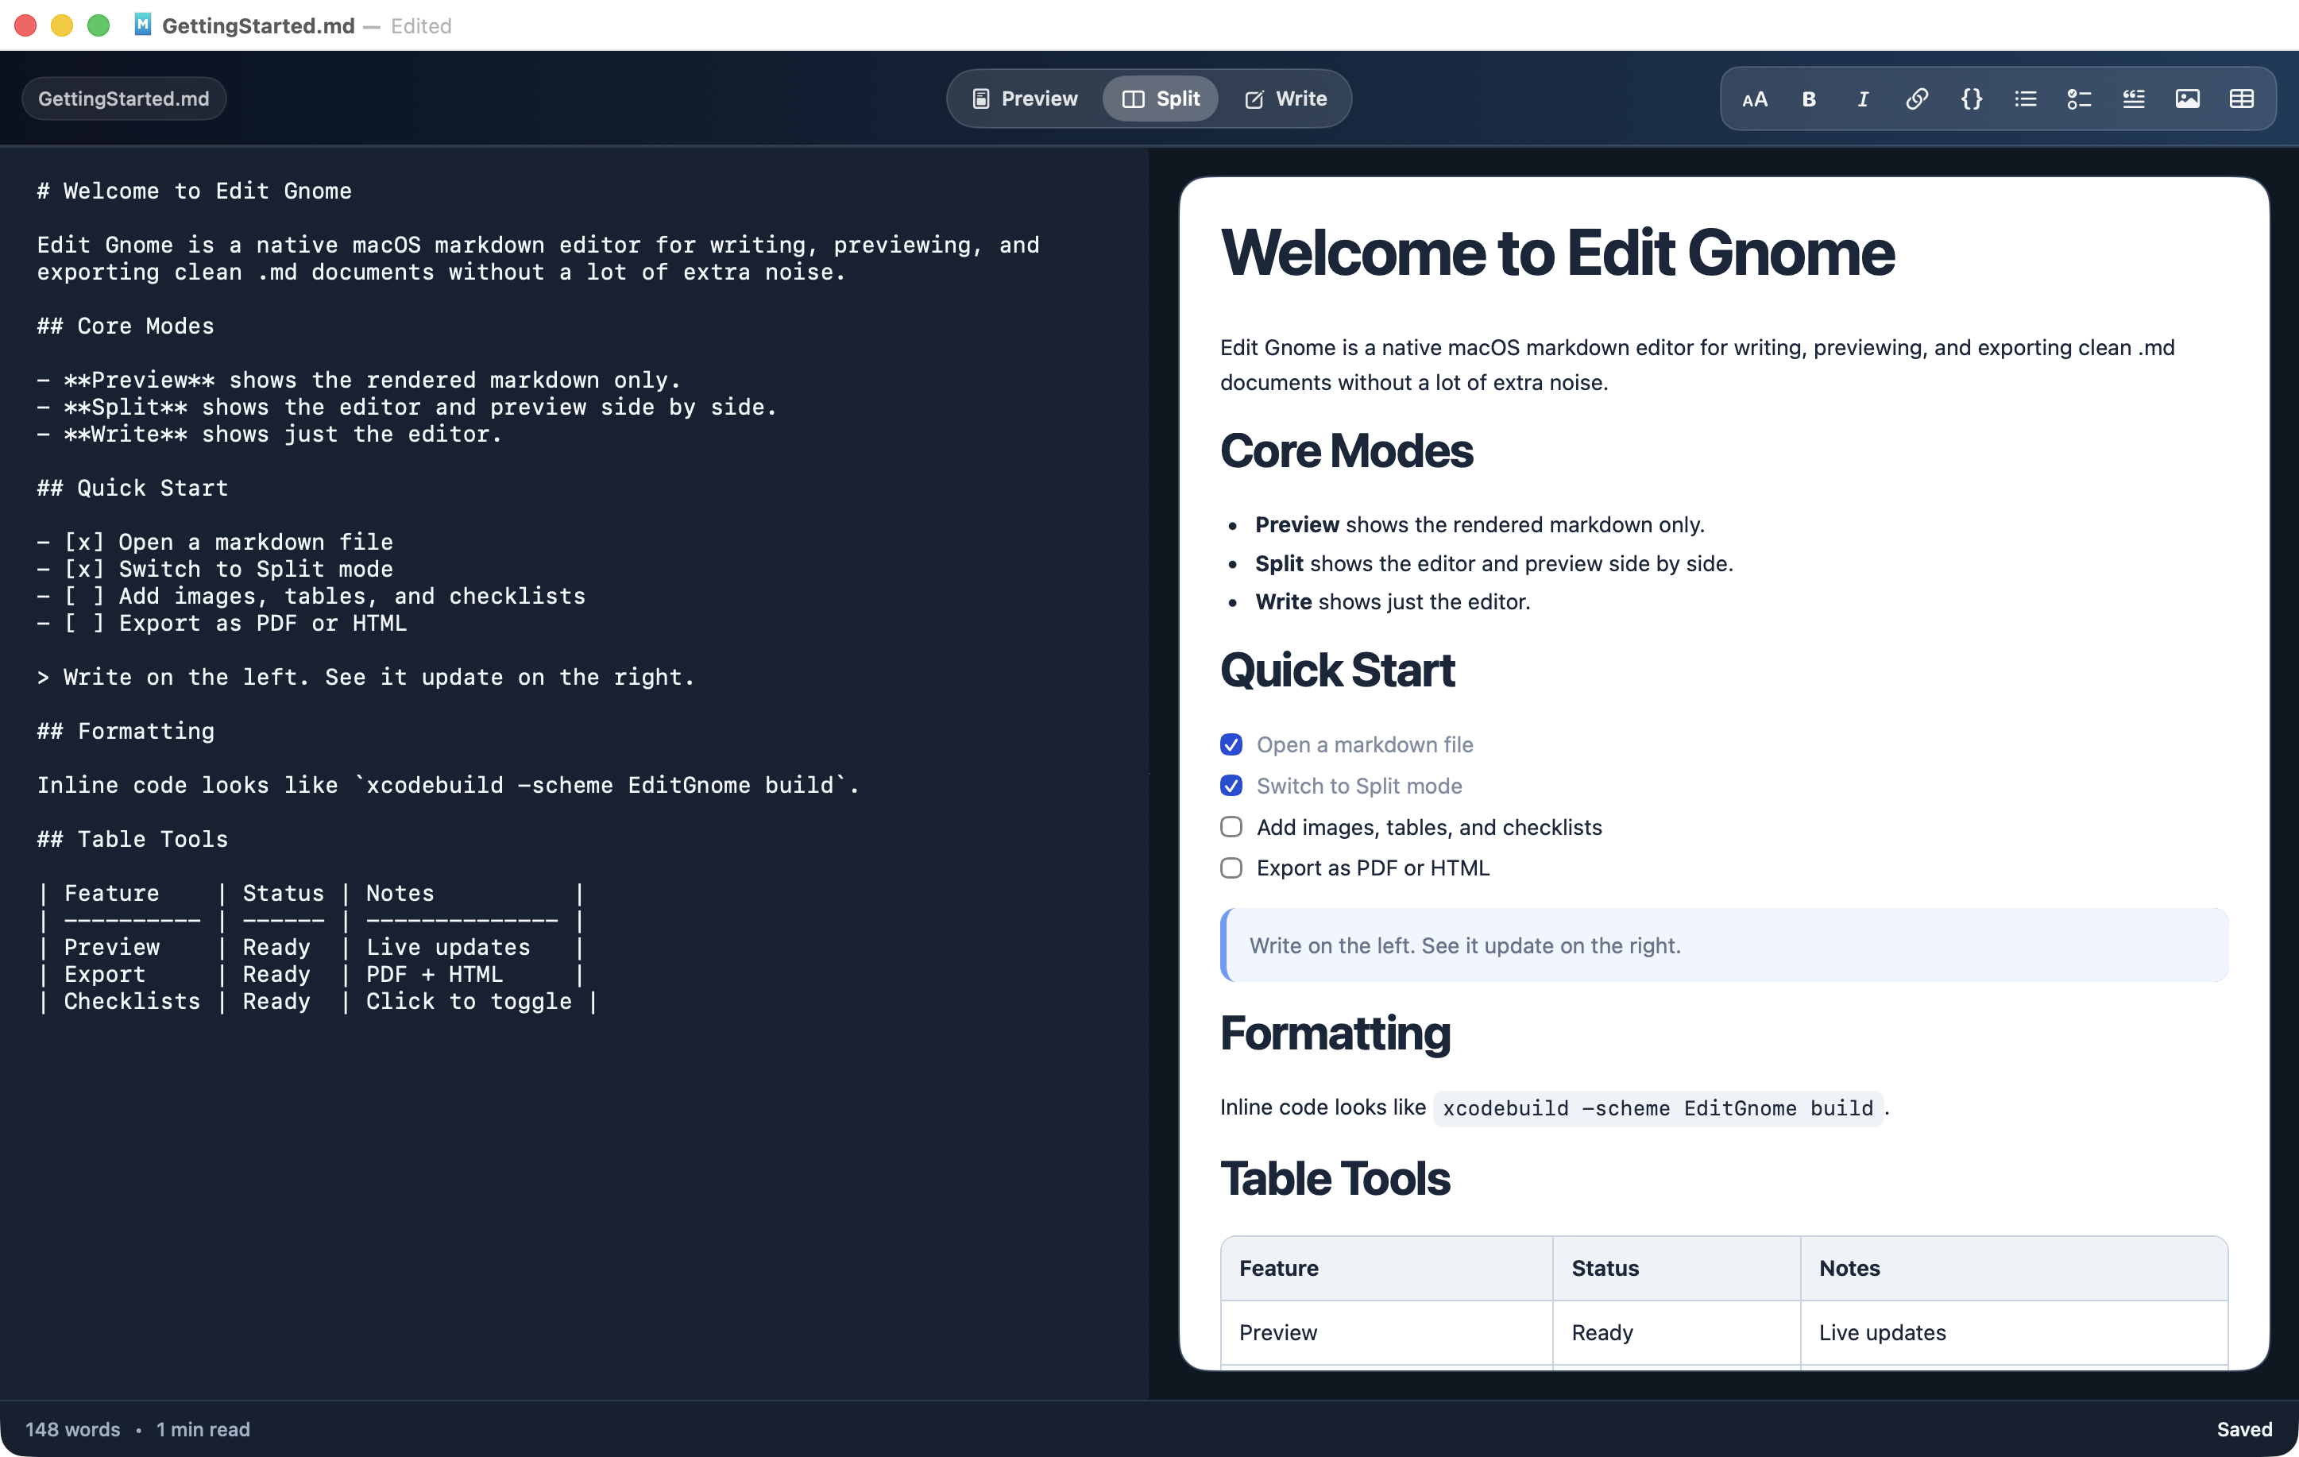Click the 'Edited' label in the title bar
The height and width of the screenshot is (1457, 2299).
point(421,25)
